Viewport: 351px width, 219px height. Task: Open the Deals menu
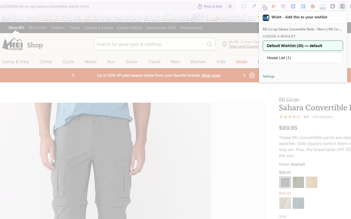(242, 62)
